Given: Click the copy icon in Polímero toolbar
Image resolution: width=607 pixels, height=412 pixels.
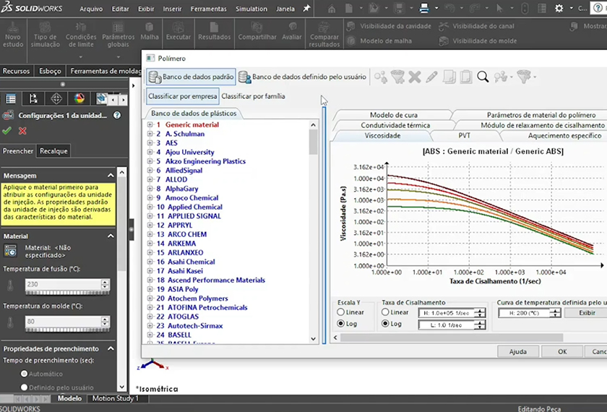Looking at the screenshot, I should click(x=449, y=77).
